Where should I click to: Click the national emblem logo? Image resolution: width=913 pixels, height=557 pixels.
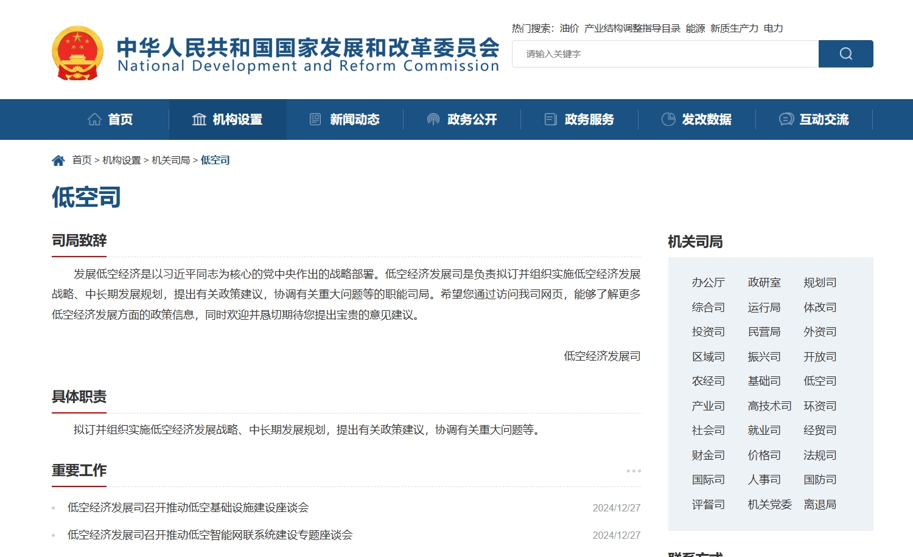pyautogui.click(x=77, y=54)
